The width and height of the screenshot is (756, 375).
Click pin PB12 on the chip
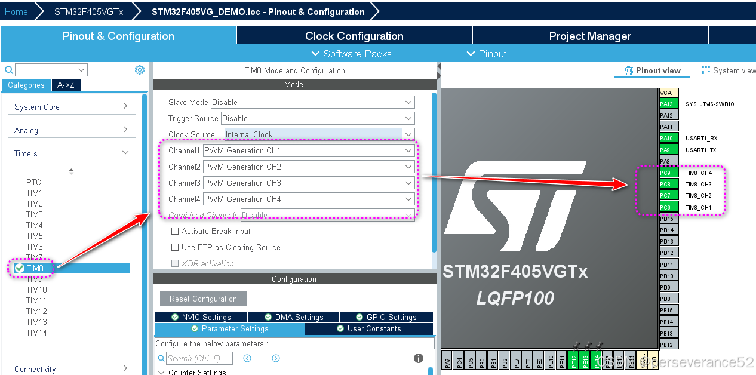(669, 345)
